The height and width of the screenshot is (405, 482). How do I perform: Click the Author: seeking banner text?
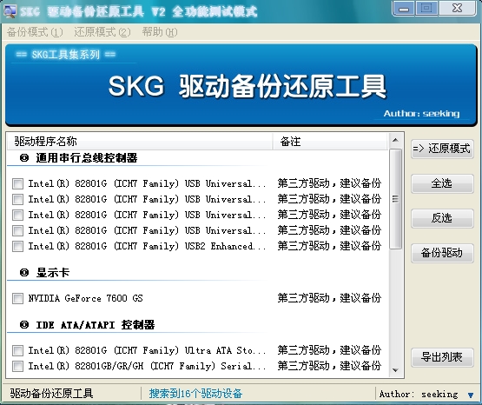coord(421,114)
